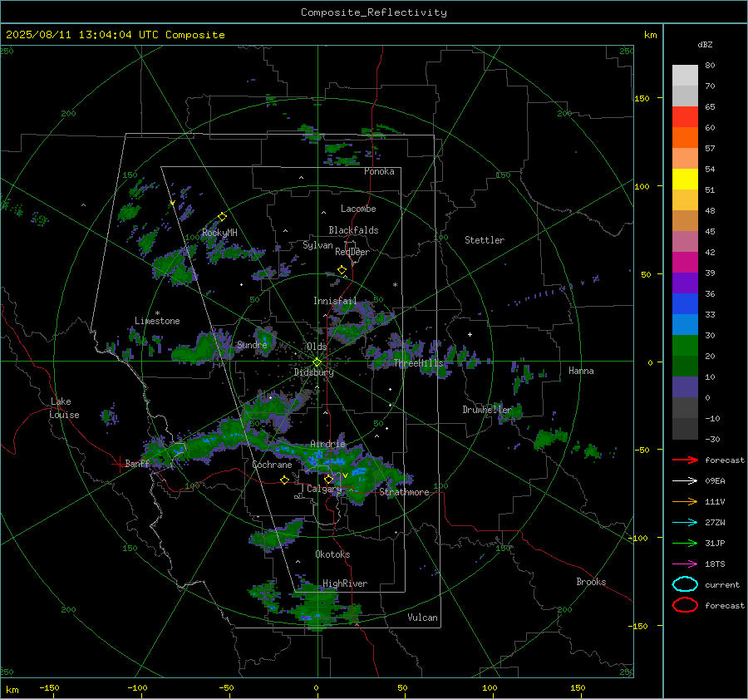The height and width of the screenshot is (699, 748).
Task: Pick the bright red swatch in dBZ scale
Action: 685,117
